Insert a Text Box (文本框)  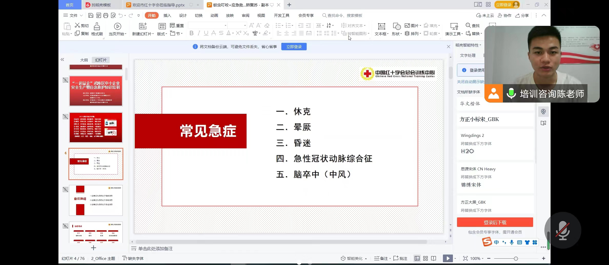(381, 26)
